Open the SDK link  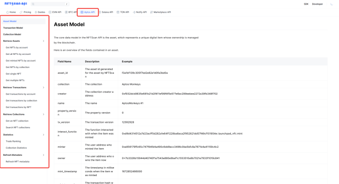pos(306,4)
